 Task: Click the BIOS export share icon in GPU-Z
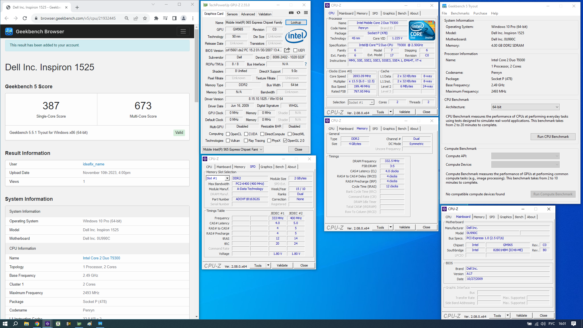tap(287, 50)
